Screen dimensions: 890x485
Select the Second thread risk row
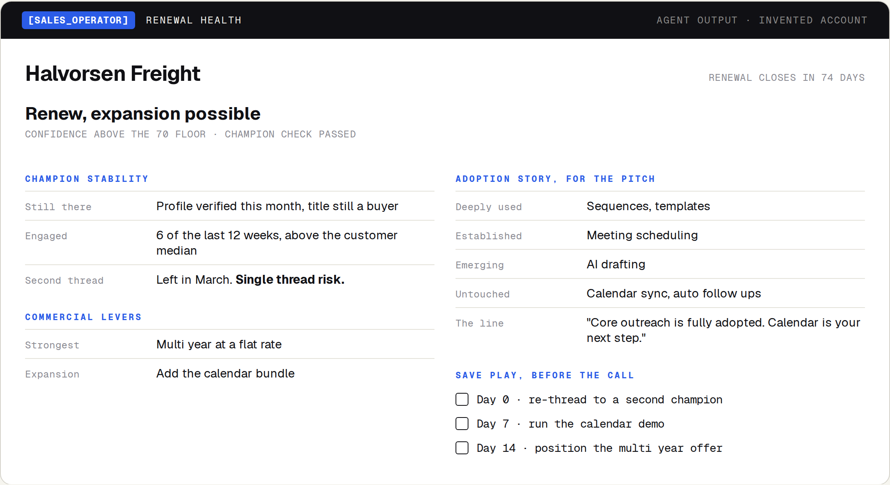pyautogui.click(x=230, y=280)
